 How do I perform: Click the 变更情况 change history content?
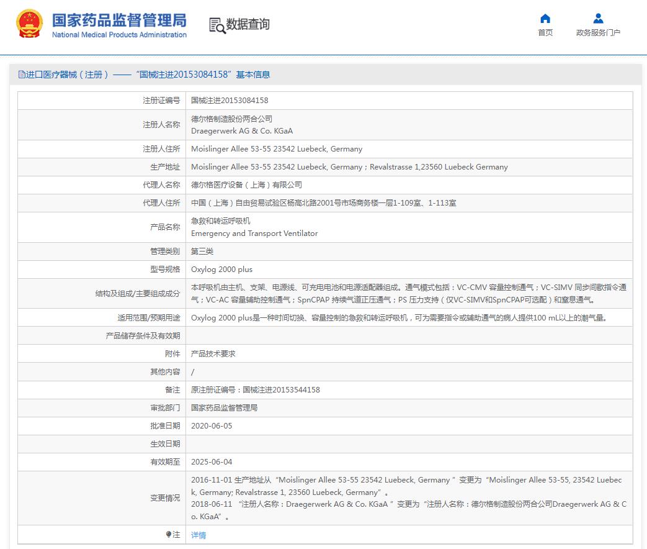[x=409, y=498]
